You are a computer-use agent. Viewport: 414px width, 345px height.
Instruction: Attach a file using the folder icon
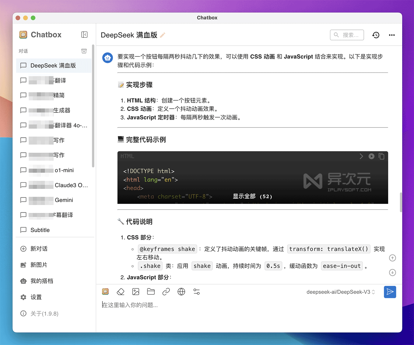tap(151, 291)
